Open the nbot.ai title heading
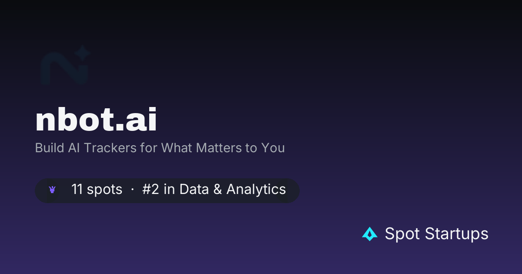 tap(96, 120)
